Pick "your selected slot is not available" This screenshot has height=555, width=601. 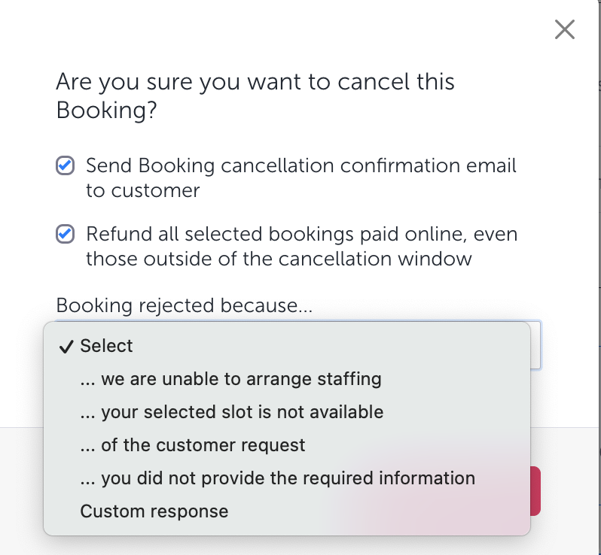coord(231,412)
